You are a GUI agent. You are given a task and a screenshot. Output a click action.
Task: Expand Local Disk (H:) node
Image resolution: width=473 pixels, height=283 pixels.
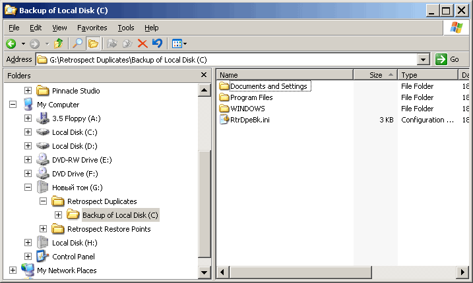tap(28, 243)
